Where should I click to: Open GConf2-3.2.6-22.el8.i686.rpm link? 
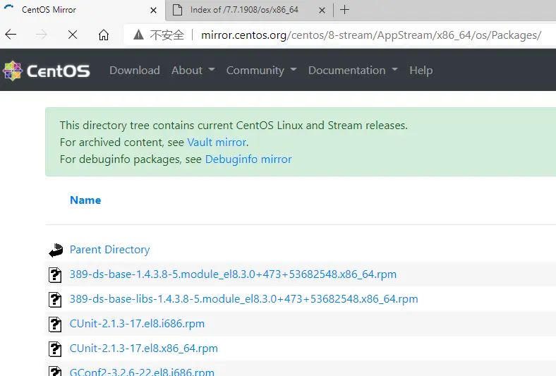[142, 372]
